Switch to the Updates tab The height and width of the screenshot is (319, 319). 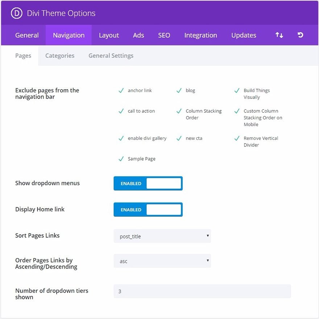(x=244, y=35)
